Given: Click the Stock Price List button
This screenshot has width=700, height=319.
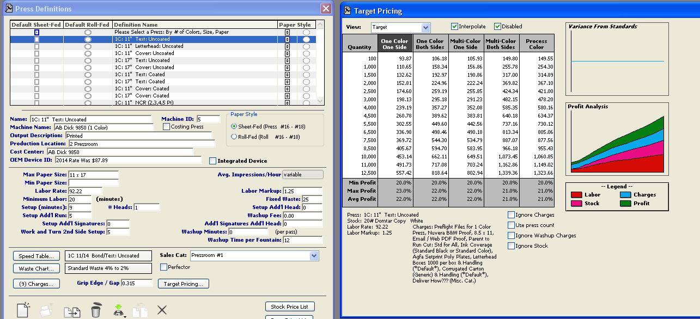Looking at the screenshot, I should coord(289,307).
